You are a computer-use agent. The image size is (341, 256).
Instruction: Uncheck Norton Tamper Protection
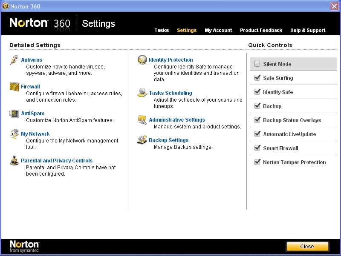point(257,162)
